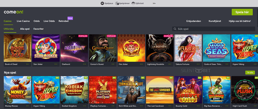
Task: Open the Fire Joker thumbnail
Action: 131,48
